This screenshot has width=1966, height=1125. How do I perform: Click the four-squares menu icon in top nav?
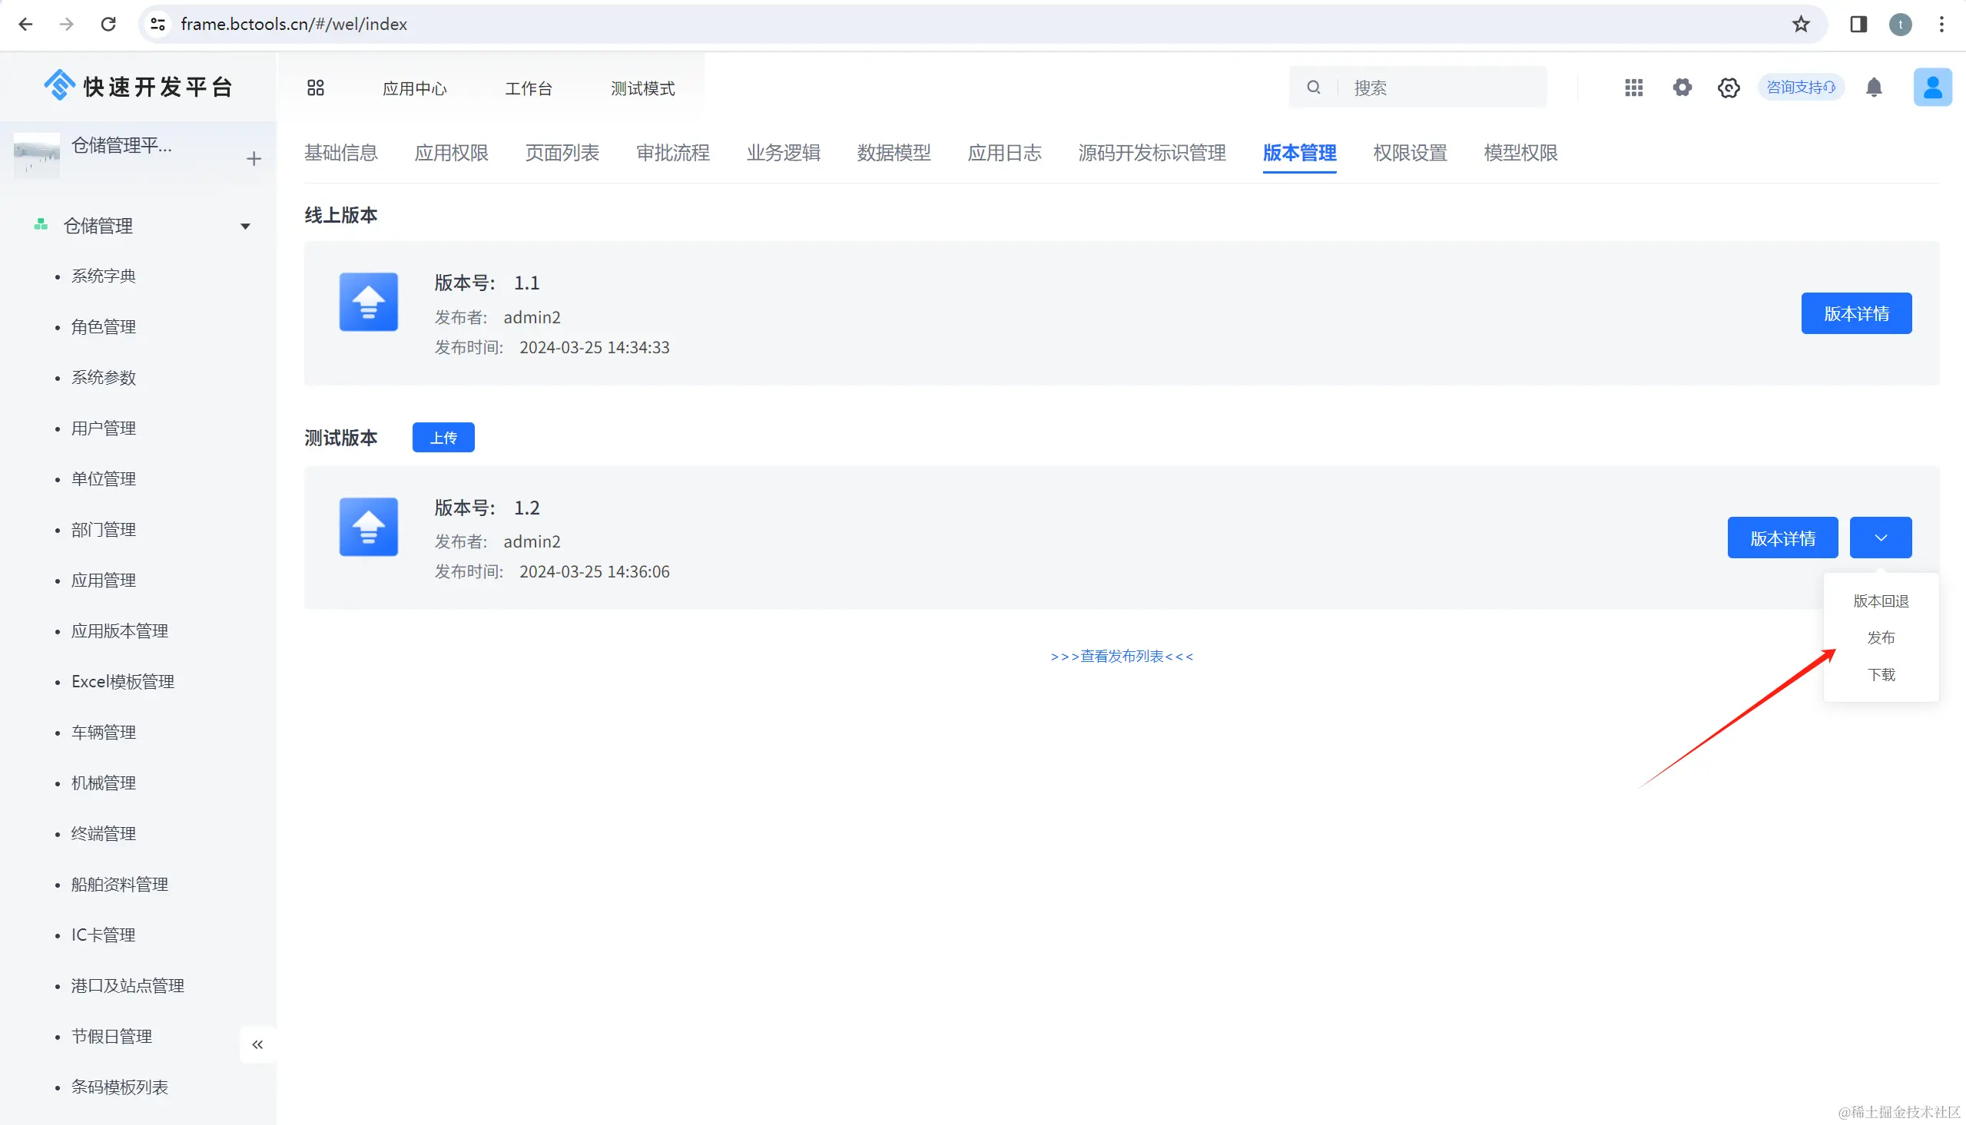pyautogui.click(x=315, y=88)
